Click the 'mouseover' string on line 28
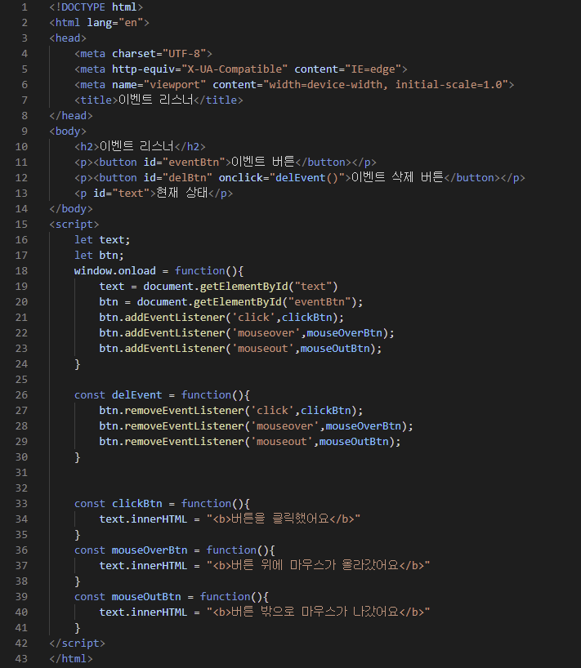Screen dimensions: 581x668 284,426
